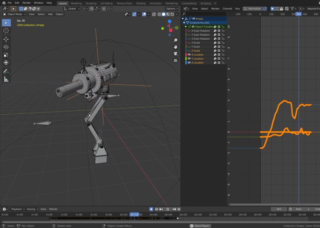Toggle the auto keying record button

coord(151,209)
